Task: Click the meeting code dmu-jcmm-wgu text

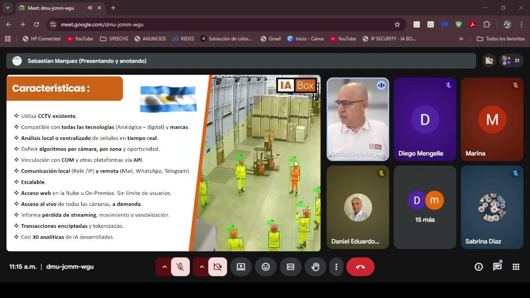Action: (x=70, y=267)
